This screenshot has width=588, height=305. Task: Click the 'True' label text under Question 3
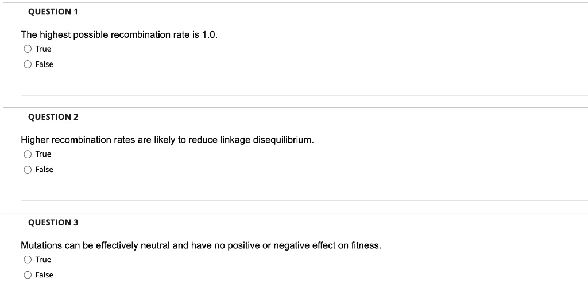click(43, 260)
